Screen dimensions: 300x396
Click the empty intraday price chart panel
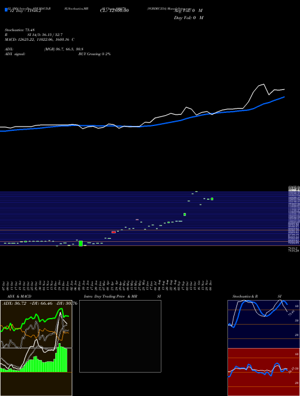pyautogui.click(x=120, y=336)
